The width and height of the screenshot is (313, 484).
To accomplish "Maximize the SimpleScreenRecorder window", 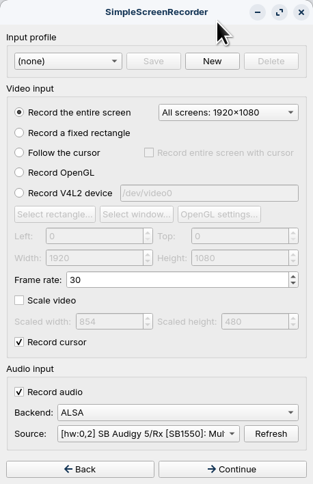I will 280,12.
